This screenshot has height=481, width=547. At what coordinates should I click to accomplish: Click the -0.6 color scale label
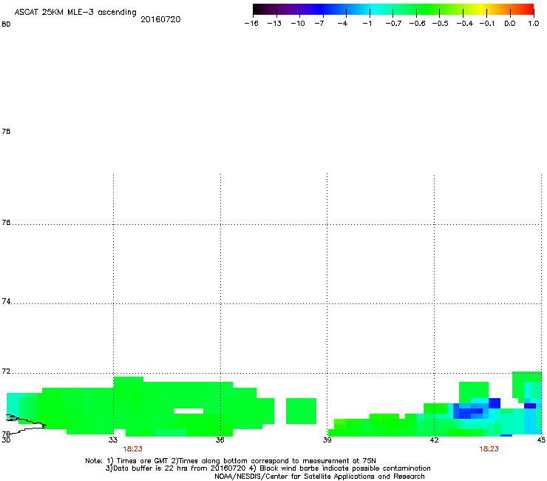(417, 24)
